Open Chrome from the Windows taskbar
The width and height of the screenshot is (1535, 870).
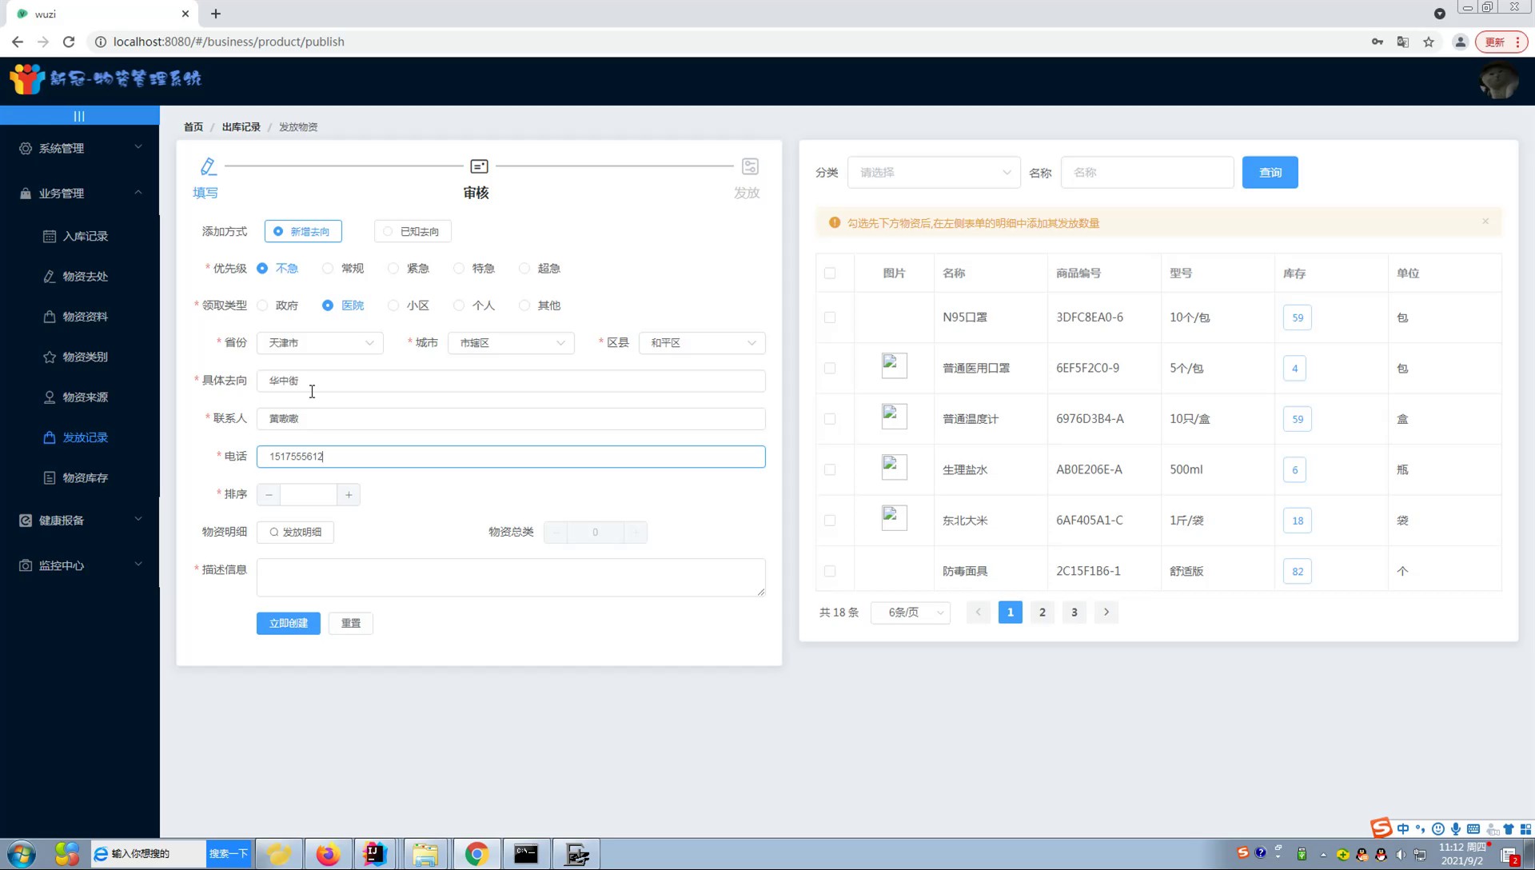tap(476, 854)
